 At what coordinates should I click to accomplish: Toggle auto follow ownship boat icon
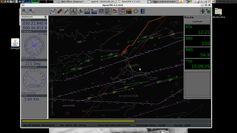[x=60, y=11]
